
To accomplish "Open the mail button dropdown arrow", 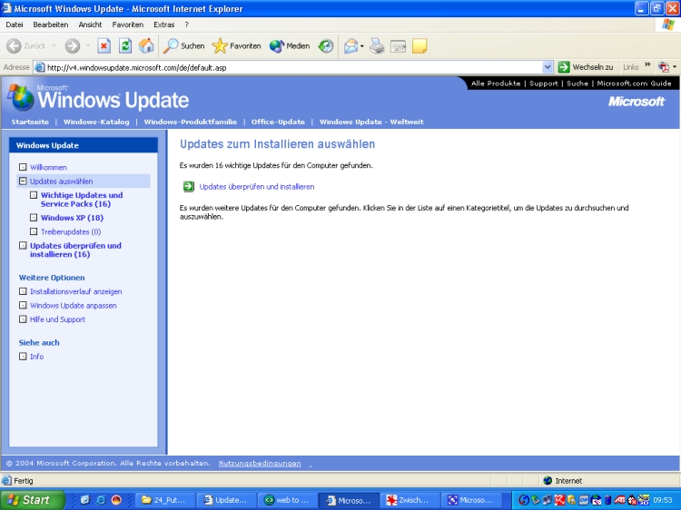I will click(x=361, y=46).
